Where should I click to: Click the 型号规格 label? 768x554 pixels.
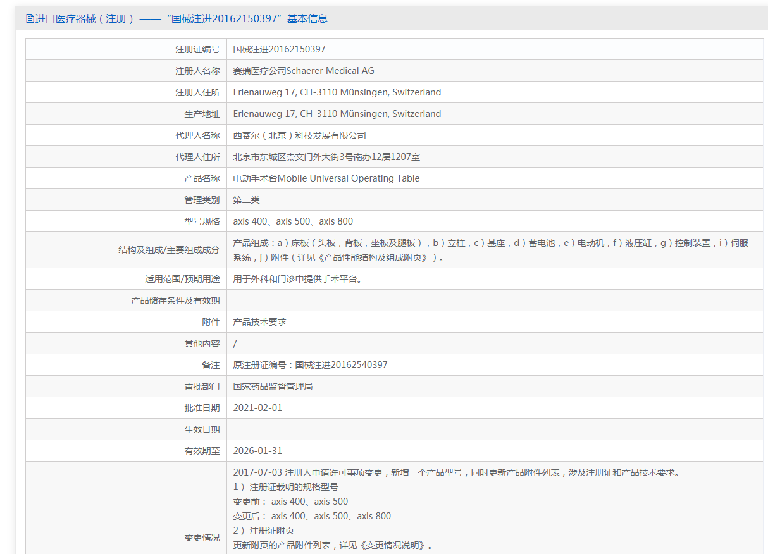click(x=202, y=221)
